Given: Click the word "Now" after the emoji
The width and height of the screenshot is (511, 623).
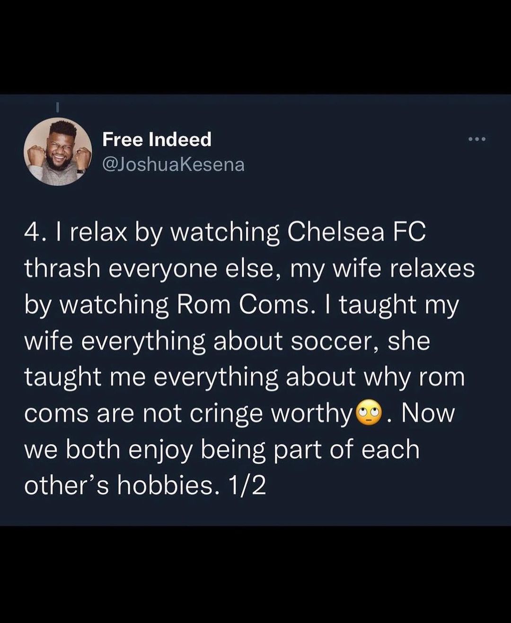Looking at the screenshot, I should (x=428, y=413).
